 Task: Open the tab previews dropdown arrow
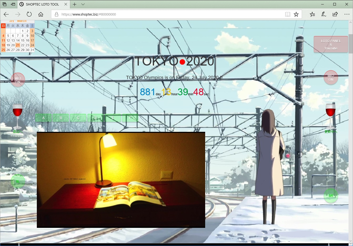[x=83, y=4]
